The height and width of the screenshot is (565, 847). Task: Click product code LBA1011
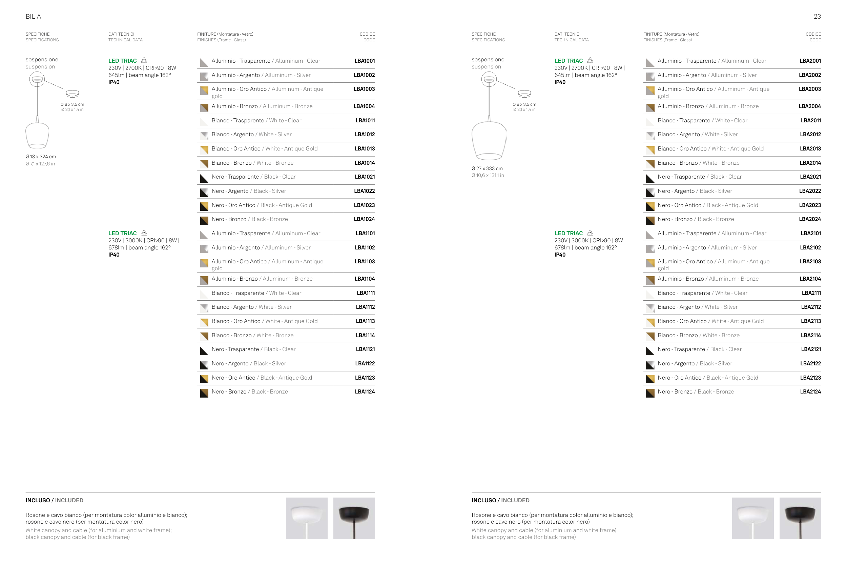tap(365, 121)
